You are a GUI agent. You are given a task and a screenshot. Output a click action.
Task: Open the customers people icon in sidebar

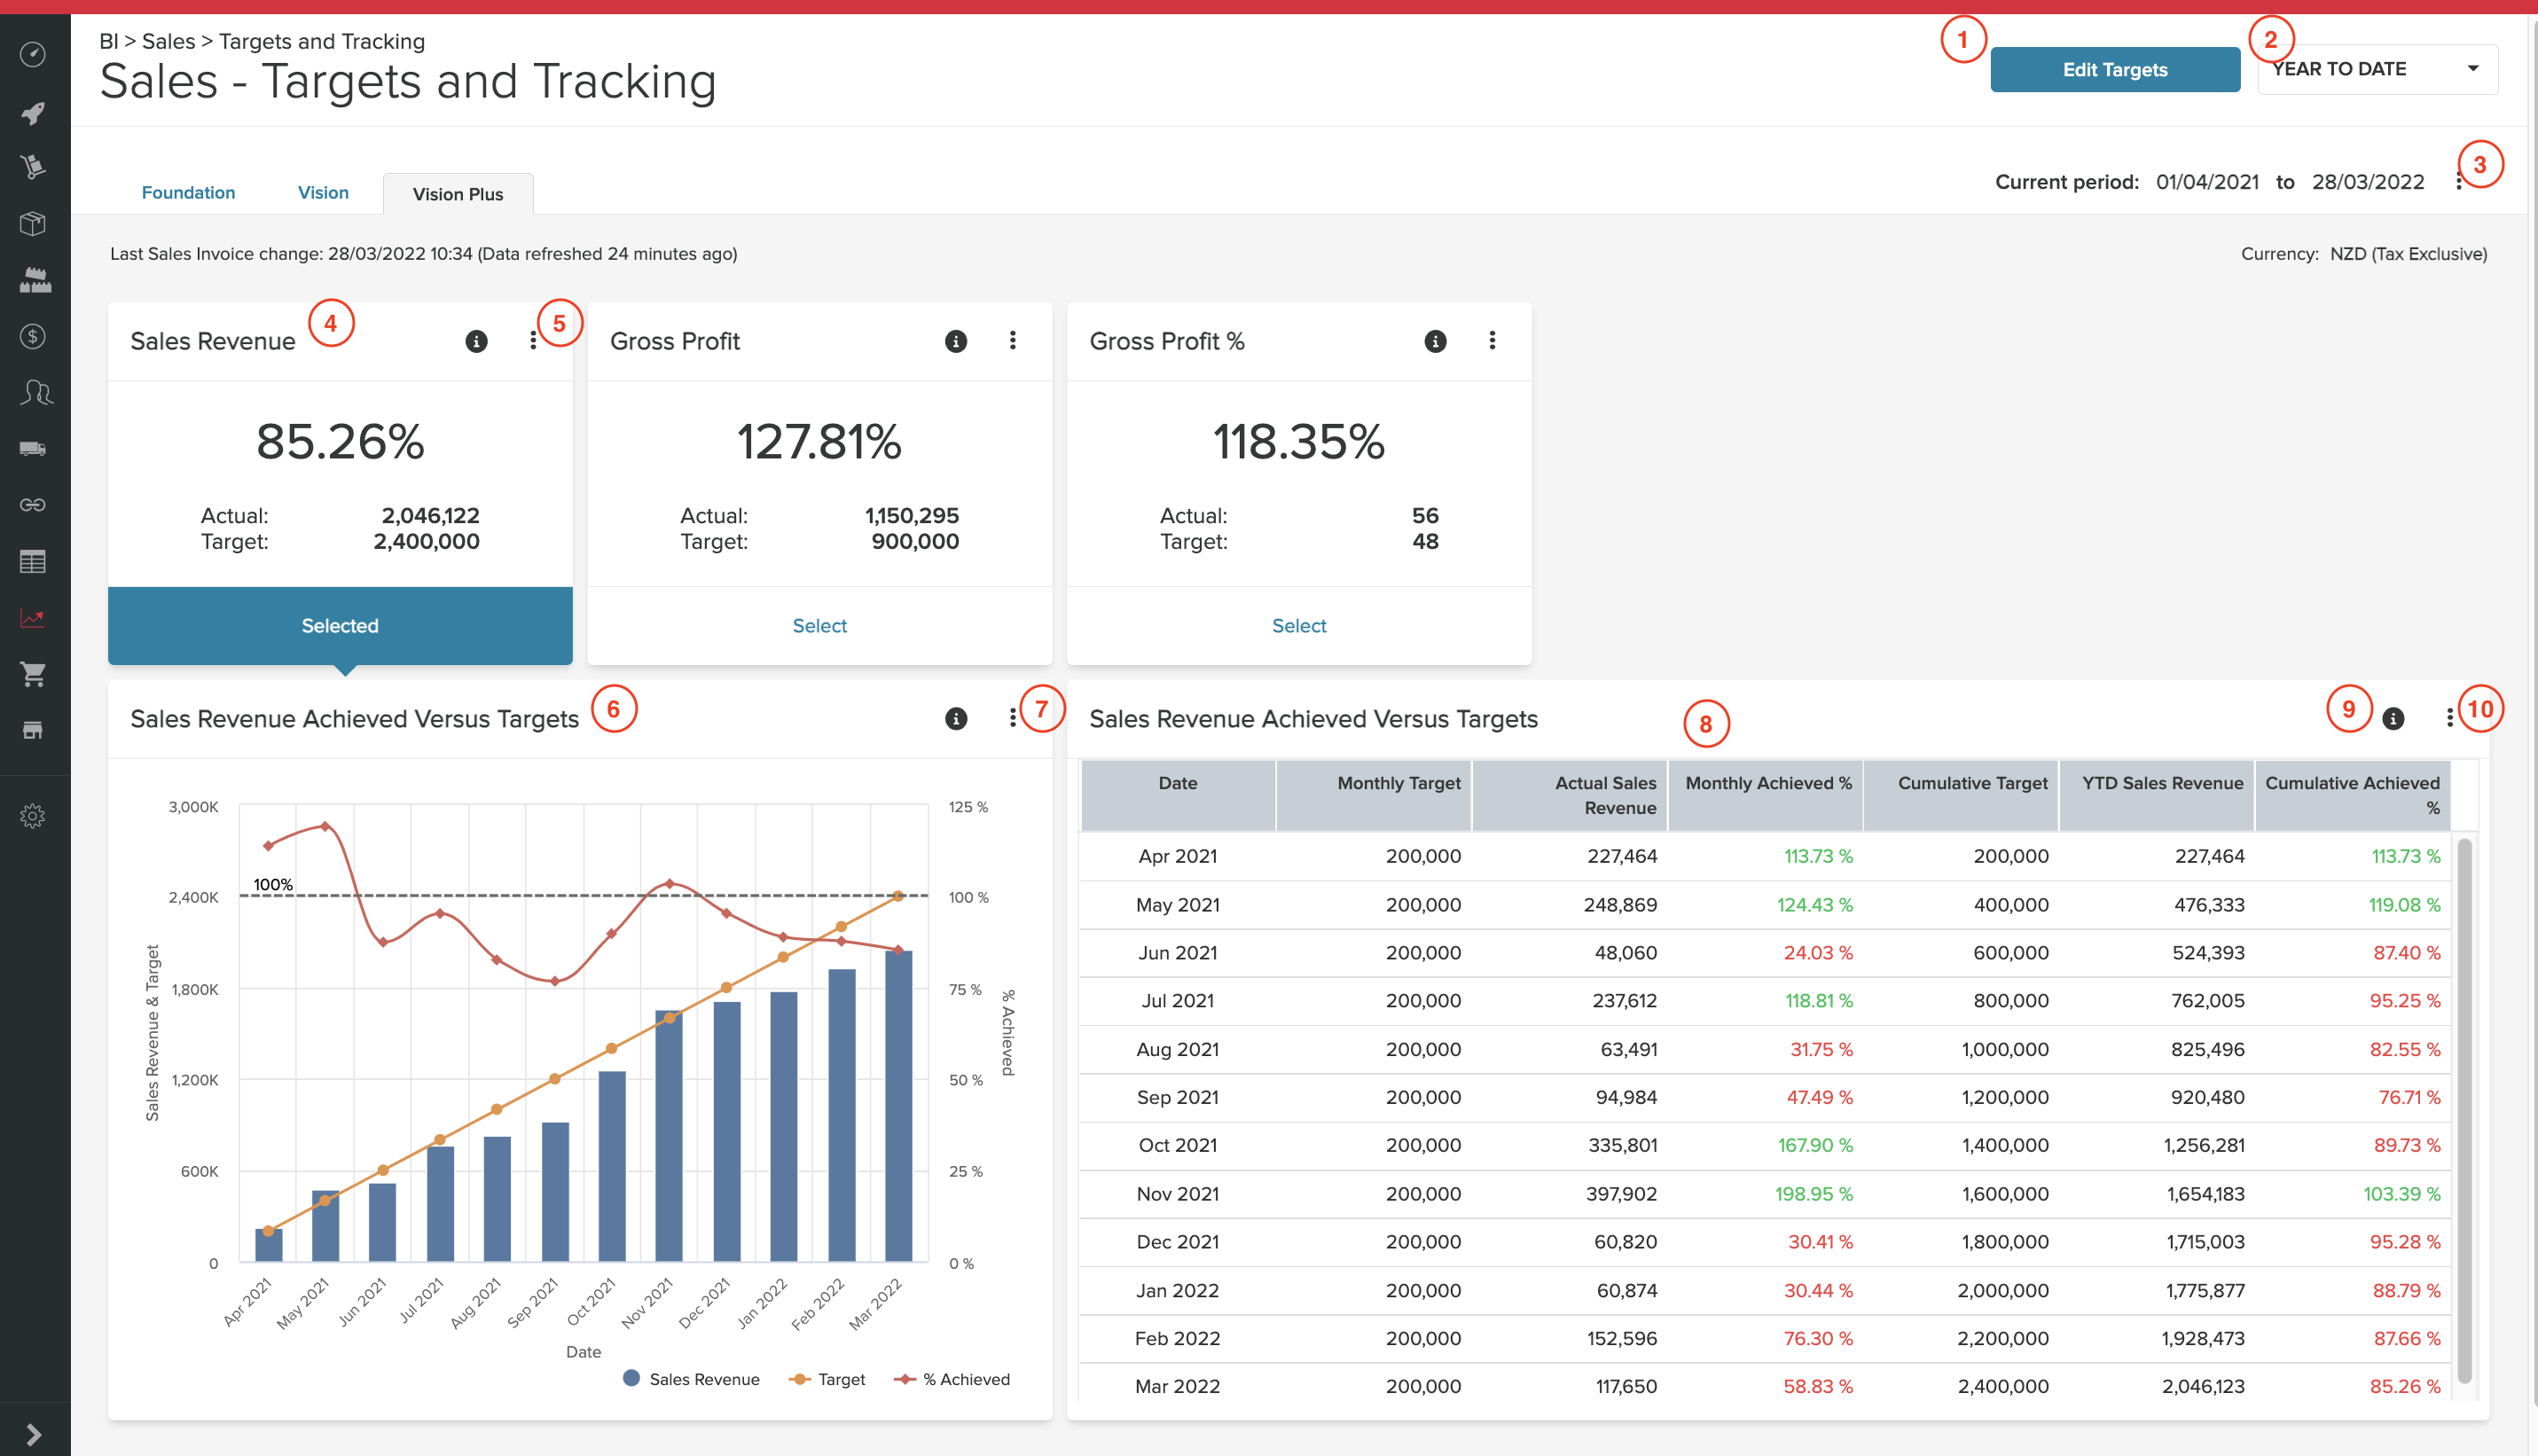click(x=35, y=392)
